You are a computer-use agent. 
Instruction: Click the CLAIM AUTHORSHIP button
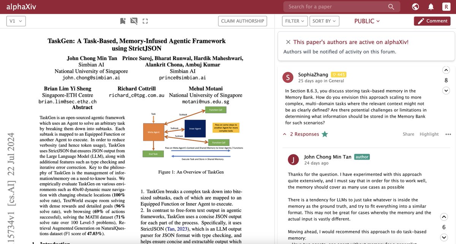[x=242, y=21]
